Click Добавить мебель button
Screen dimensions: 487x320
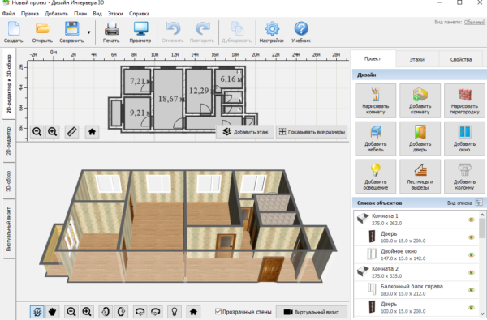(x=376, y=139)
